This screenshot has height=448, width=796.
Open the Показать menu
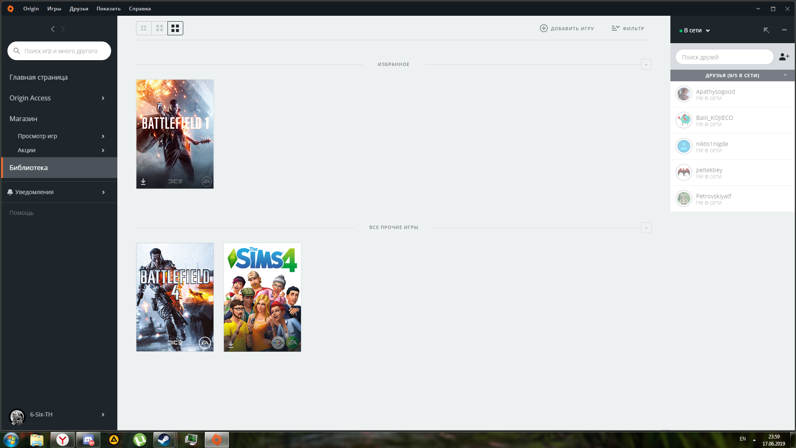(109, 8)
